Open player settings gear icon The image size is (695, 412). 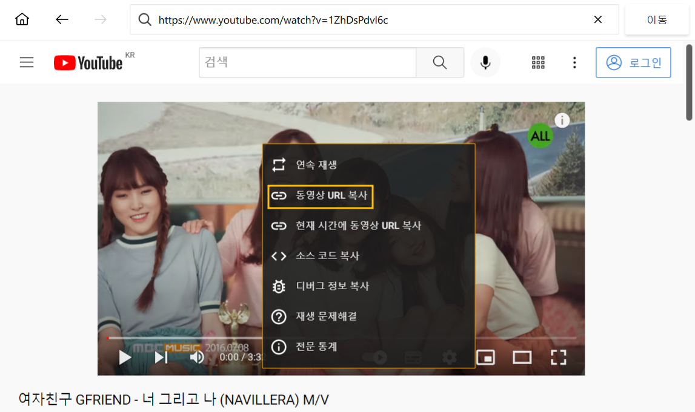point(449,357)
